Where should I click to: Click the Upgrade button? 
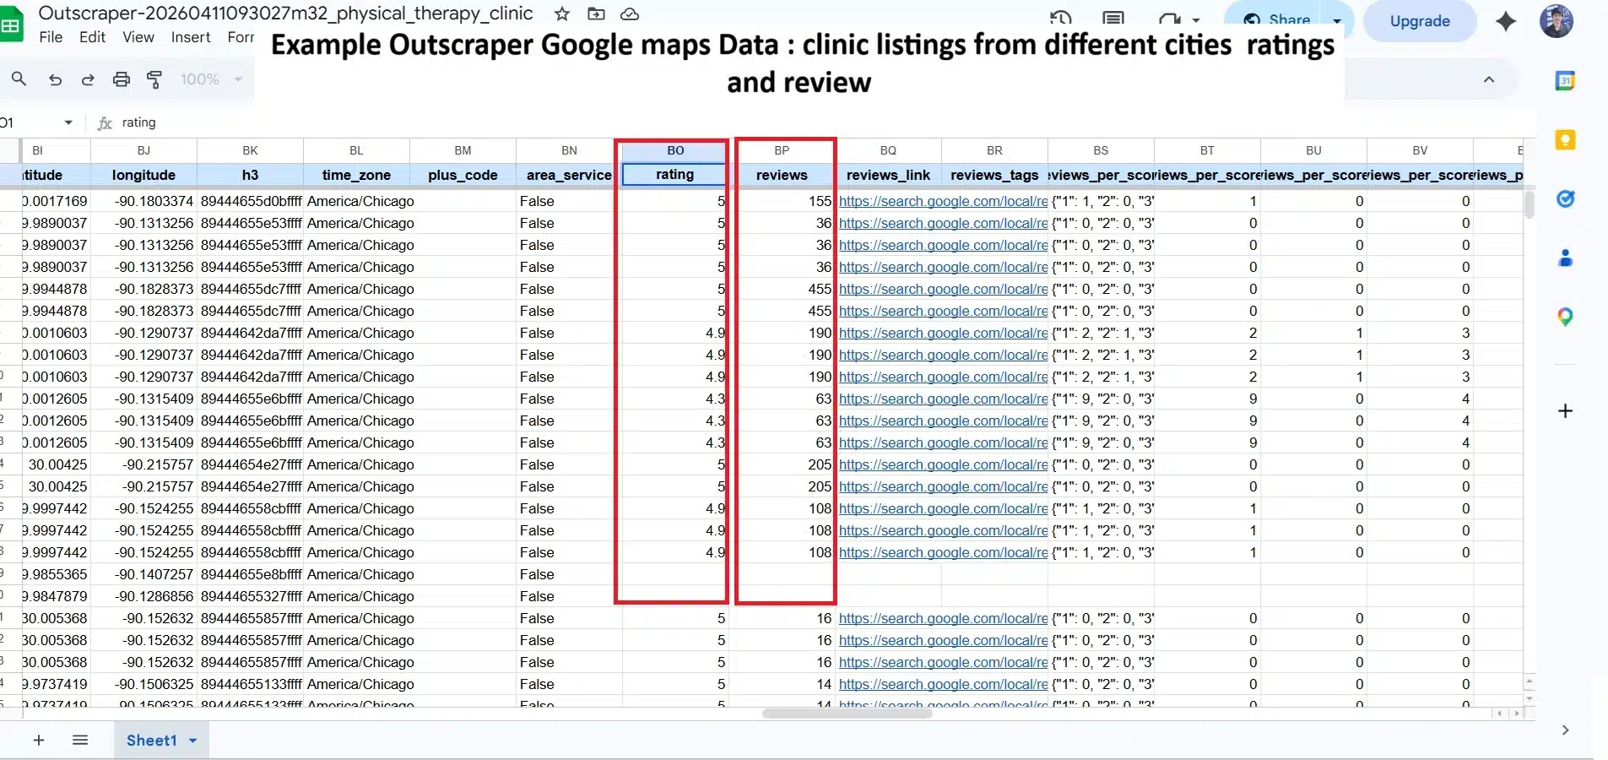click(1420, 21)
